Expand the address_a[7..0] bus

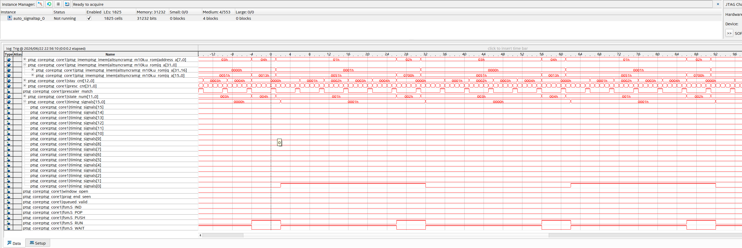[x=25, y=59]
